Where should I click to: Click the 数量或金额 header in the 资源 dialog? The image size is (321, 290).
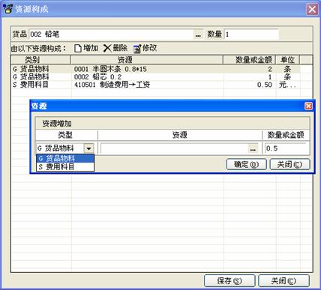(286, 135)
